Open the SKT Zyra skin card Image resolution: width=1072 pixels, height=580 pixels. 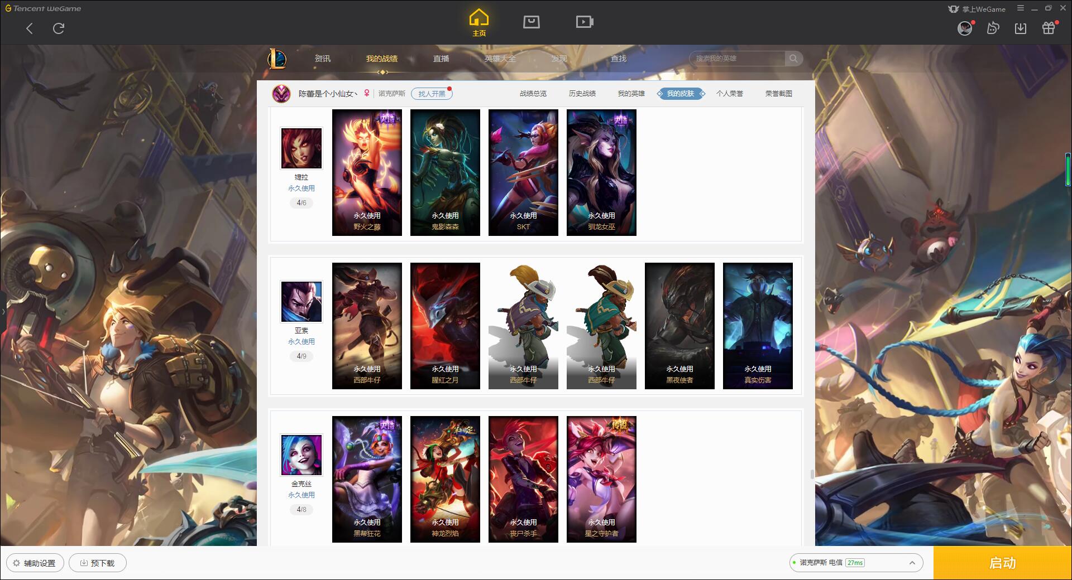tap(523, 172)
